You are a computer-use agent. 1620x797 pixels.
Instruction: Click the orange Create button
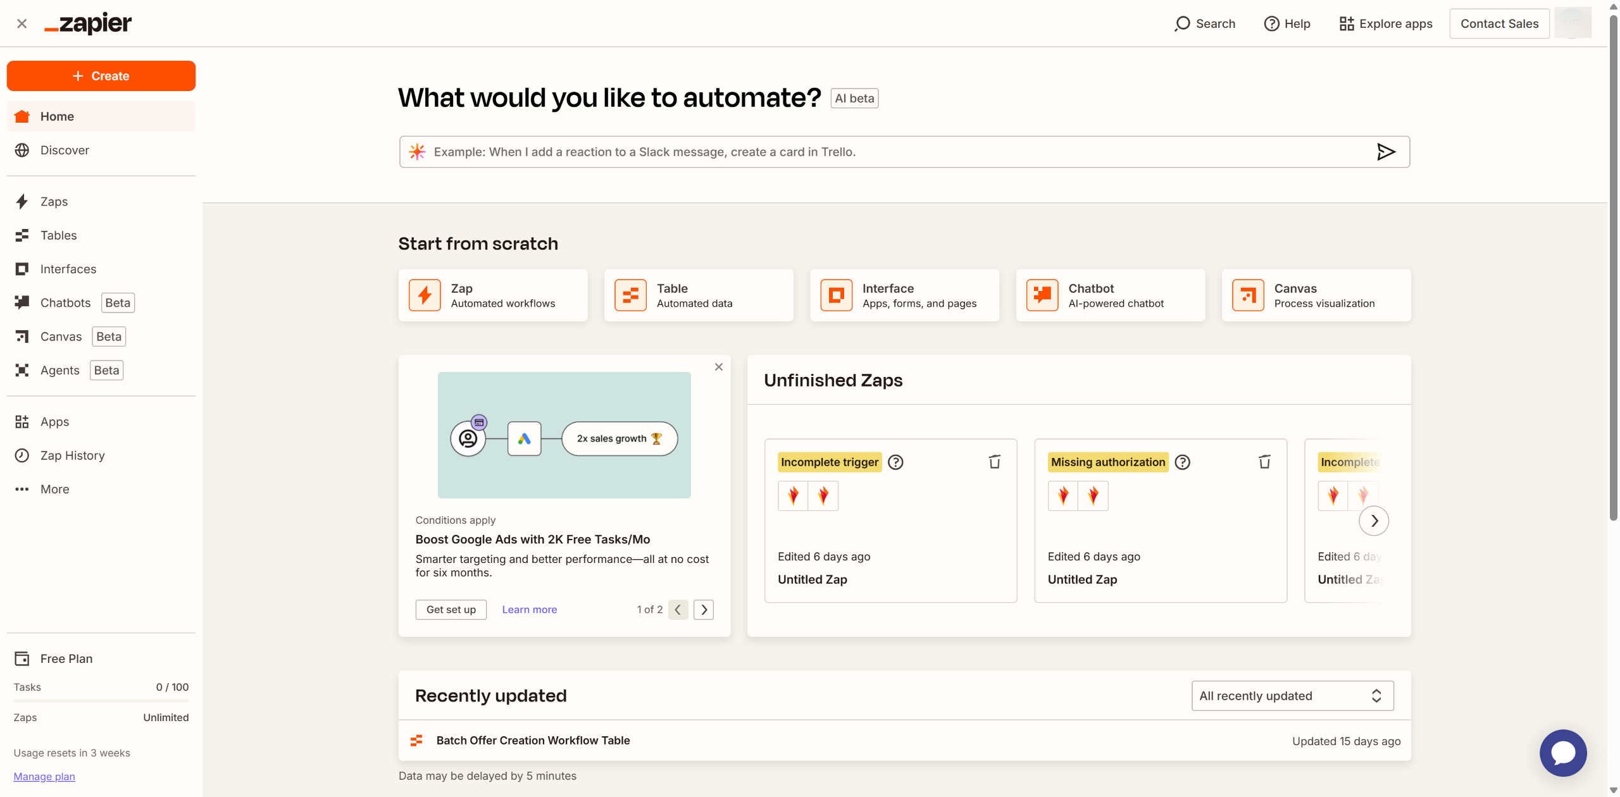click(x=101, y=76)
